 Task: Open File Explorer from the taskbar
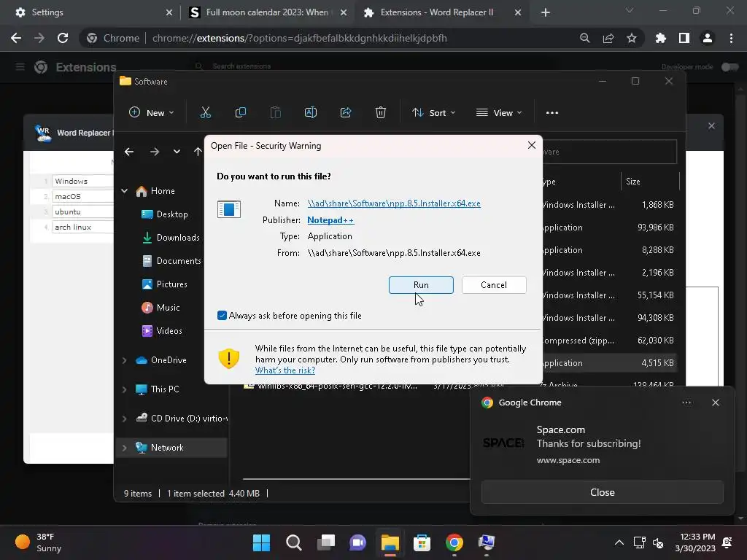390,542
